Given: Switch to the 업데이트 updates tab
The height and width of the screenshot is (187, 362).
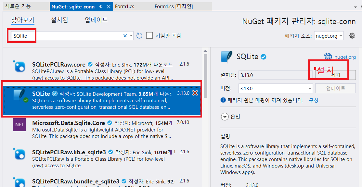Looking at the screenshot, I should click(x=96, y=20).
